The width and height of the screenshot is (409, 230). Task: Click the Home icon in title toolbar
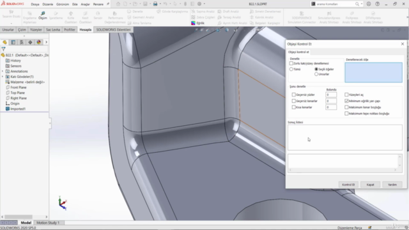pyautogui.click(x=118, y=4)
